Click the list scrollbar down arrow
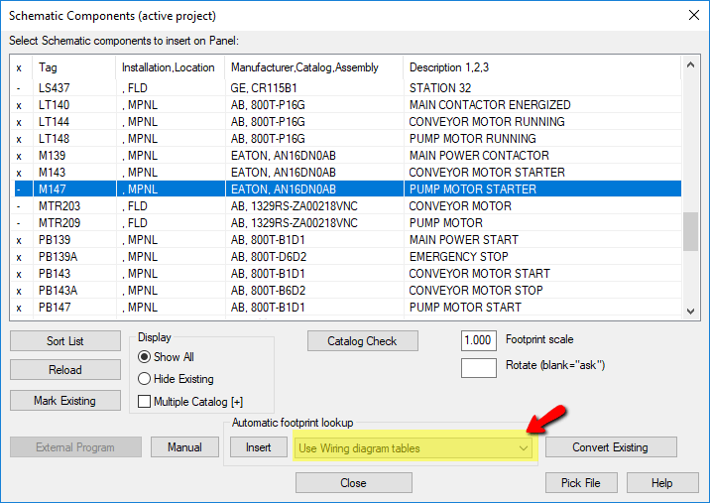Image resolution: width=710 pixels, height=503 pixels. click(x=690, y=311)
